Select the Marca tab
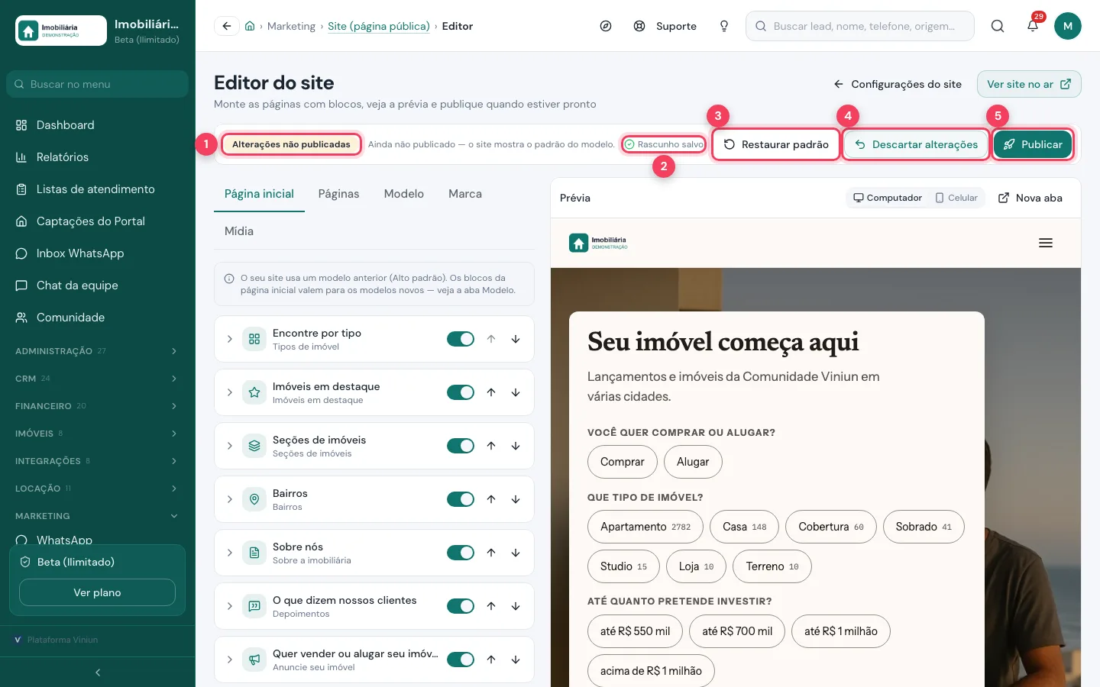Screen dimensions: 1100x687 tap(465, 194)
